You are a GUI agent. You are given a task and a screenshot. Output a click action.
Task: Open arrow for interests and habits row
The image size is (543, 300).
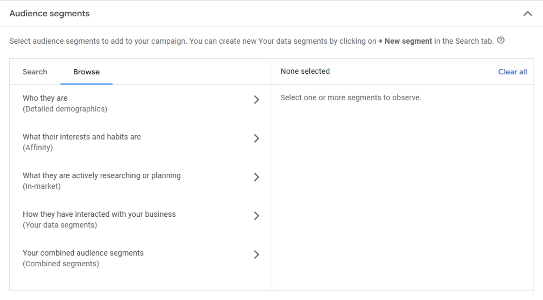pyautogui.click(x=256, y=139)
